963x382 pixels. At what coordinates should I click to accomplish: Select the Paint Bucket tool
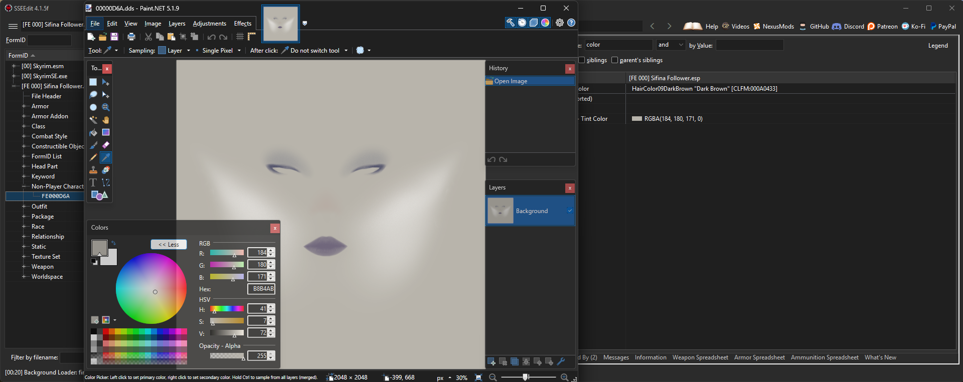pos(93,132)
